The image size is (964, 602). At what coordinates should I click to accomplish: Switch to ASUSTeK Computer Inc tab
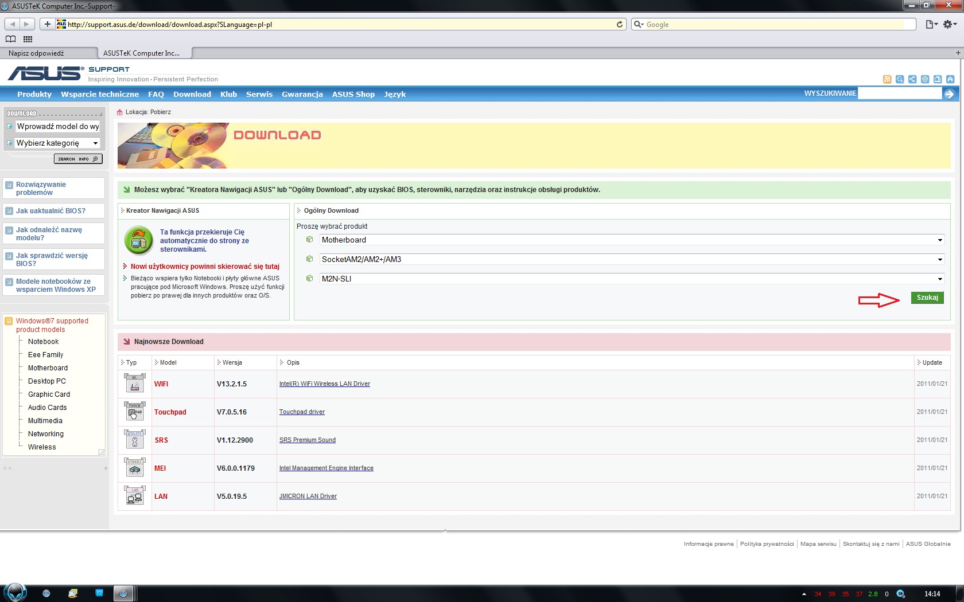[x=143, y=53]
